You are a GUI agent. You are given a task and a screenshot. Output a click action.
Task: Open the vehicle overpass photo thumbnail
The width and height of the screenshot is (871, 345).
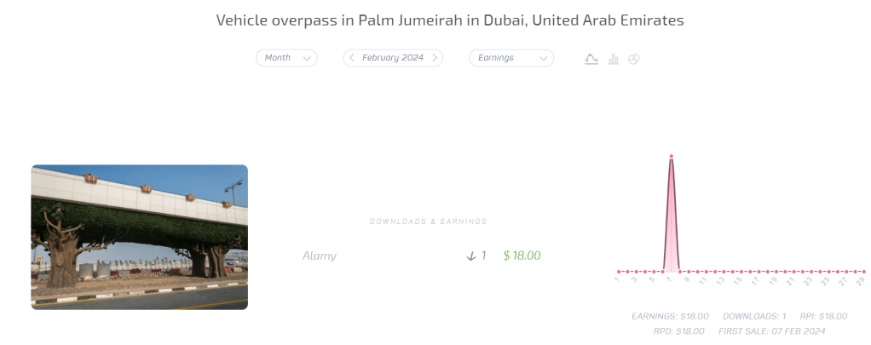(140, 237)
